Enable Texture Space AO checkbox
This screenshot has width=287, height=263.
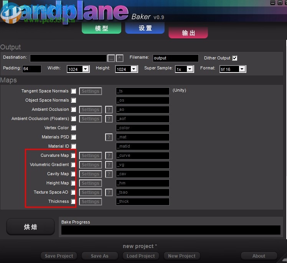[73, 192]
